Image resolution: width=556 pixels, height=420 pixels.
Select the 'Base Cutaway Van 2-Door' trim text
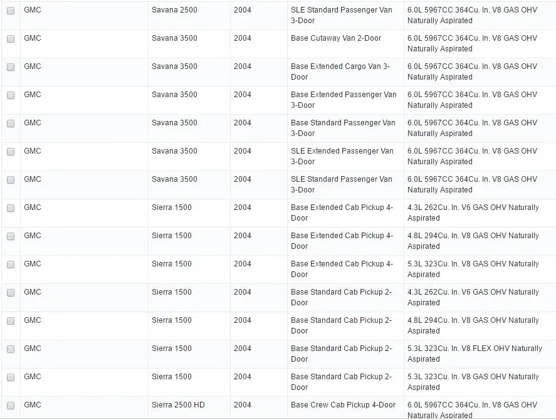336,38
